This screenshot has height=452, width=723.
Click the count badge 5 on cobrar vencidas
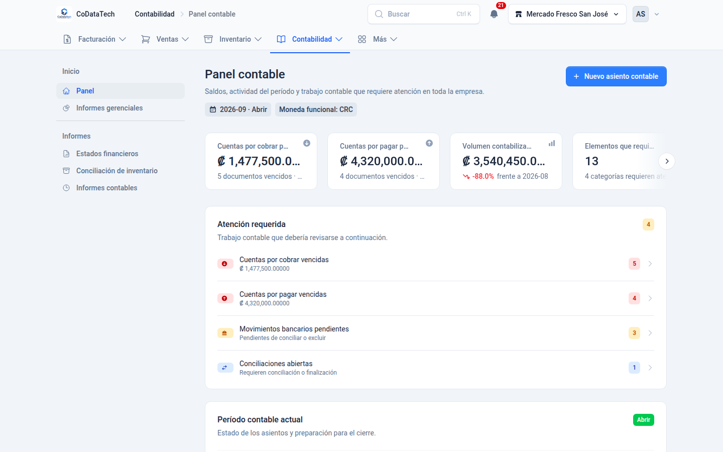634,264
